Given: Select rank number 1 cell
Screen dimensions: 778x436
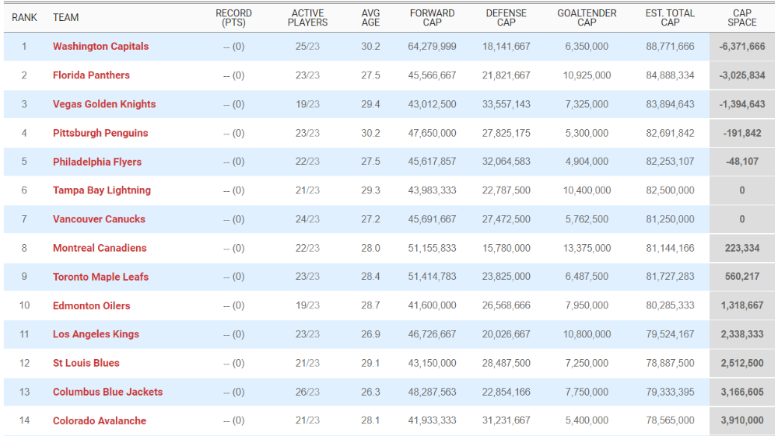Looking at the screenshot, I should [x=24, y=47].
